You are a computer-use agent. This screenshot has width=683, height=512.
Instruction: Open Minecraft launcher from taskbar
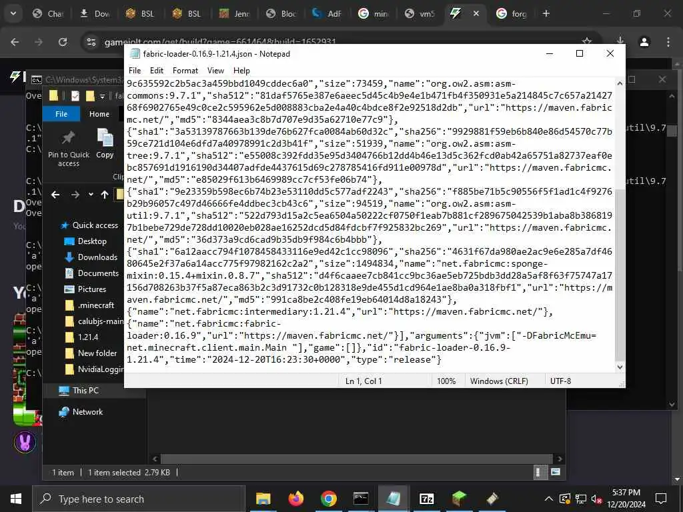[459, 499]
